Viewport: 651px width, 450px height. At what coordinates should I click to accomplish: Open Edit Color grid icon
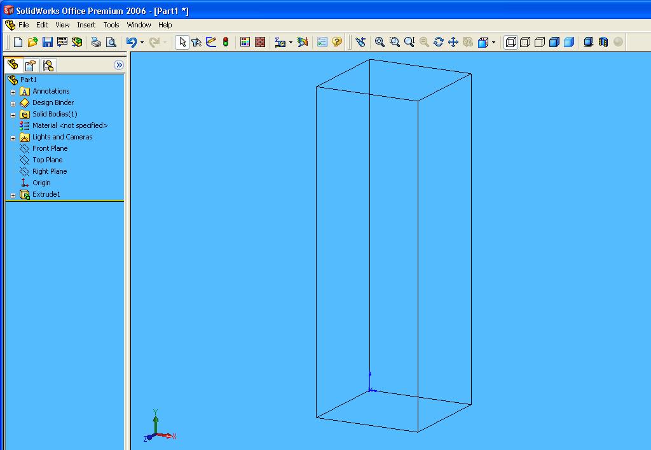point(245,42)
